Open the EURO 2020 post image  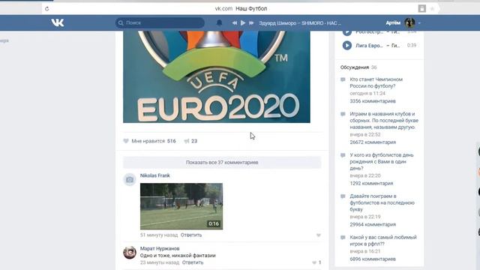click(217, 76)
